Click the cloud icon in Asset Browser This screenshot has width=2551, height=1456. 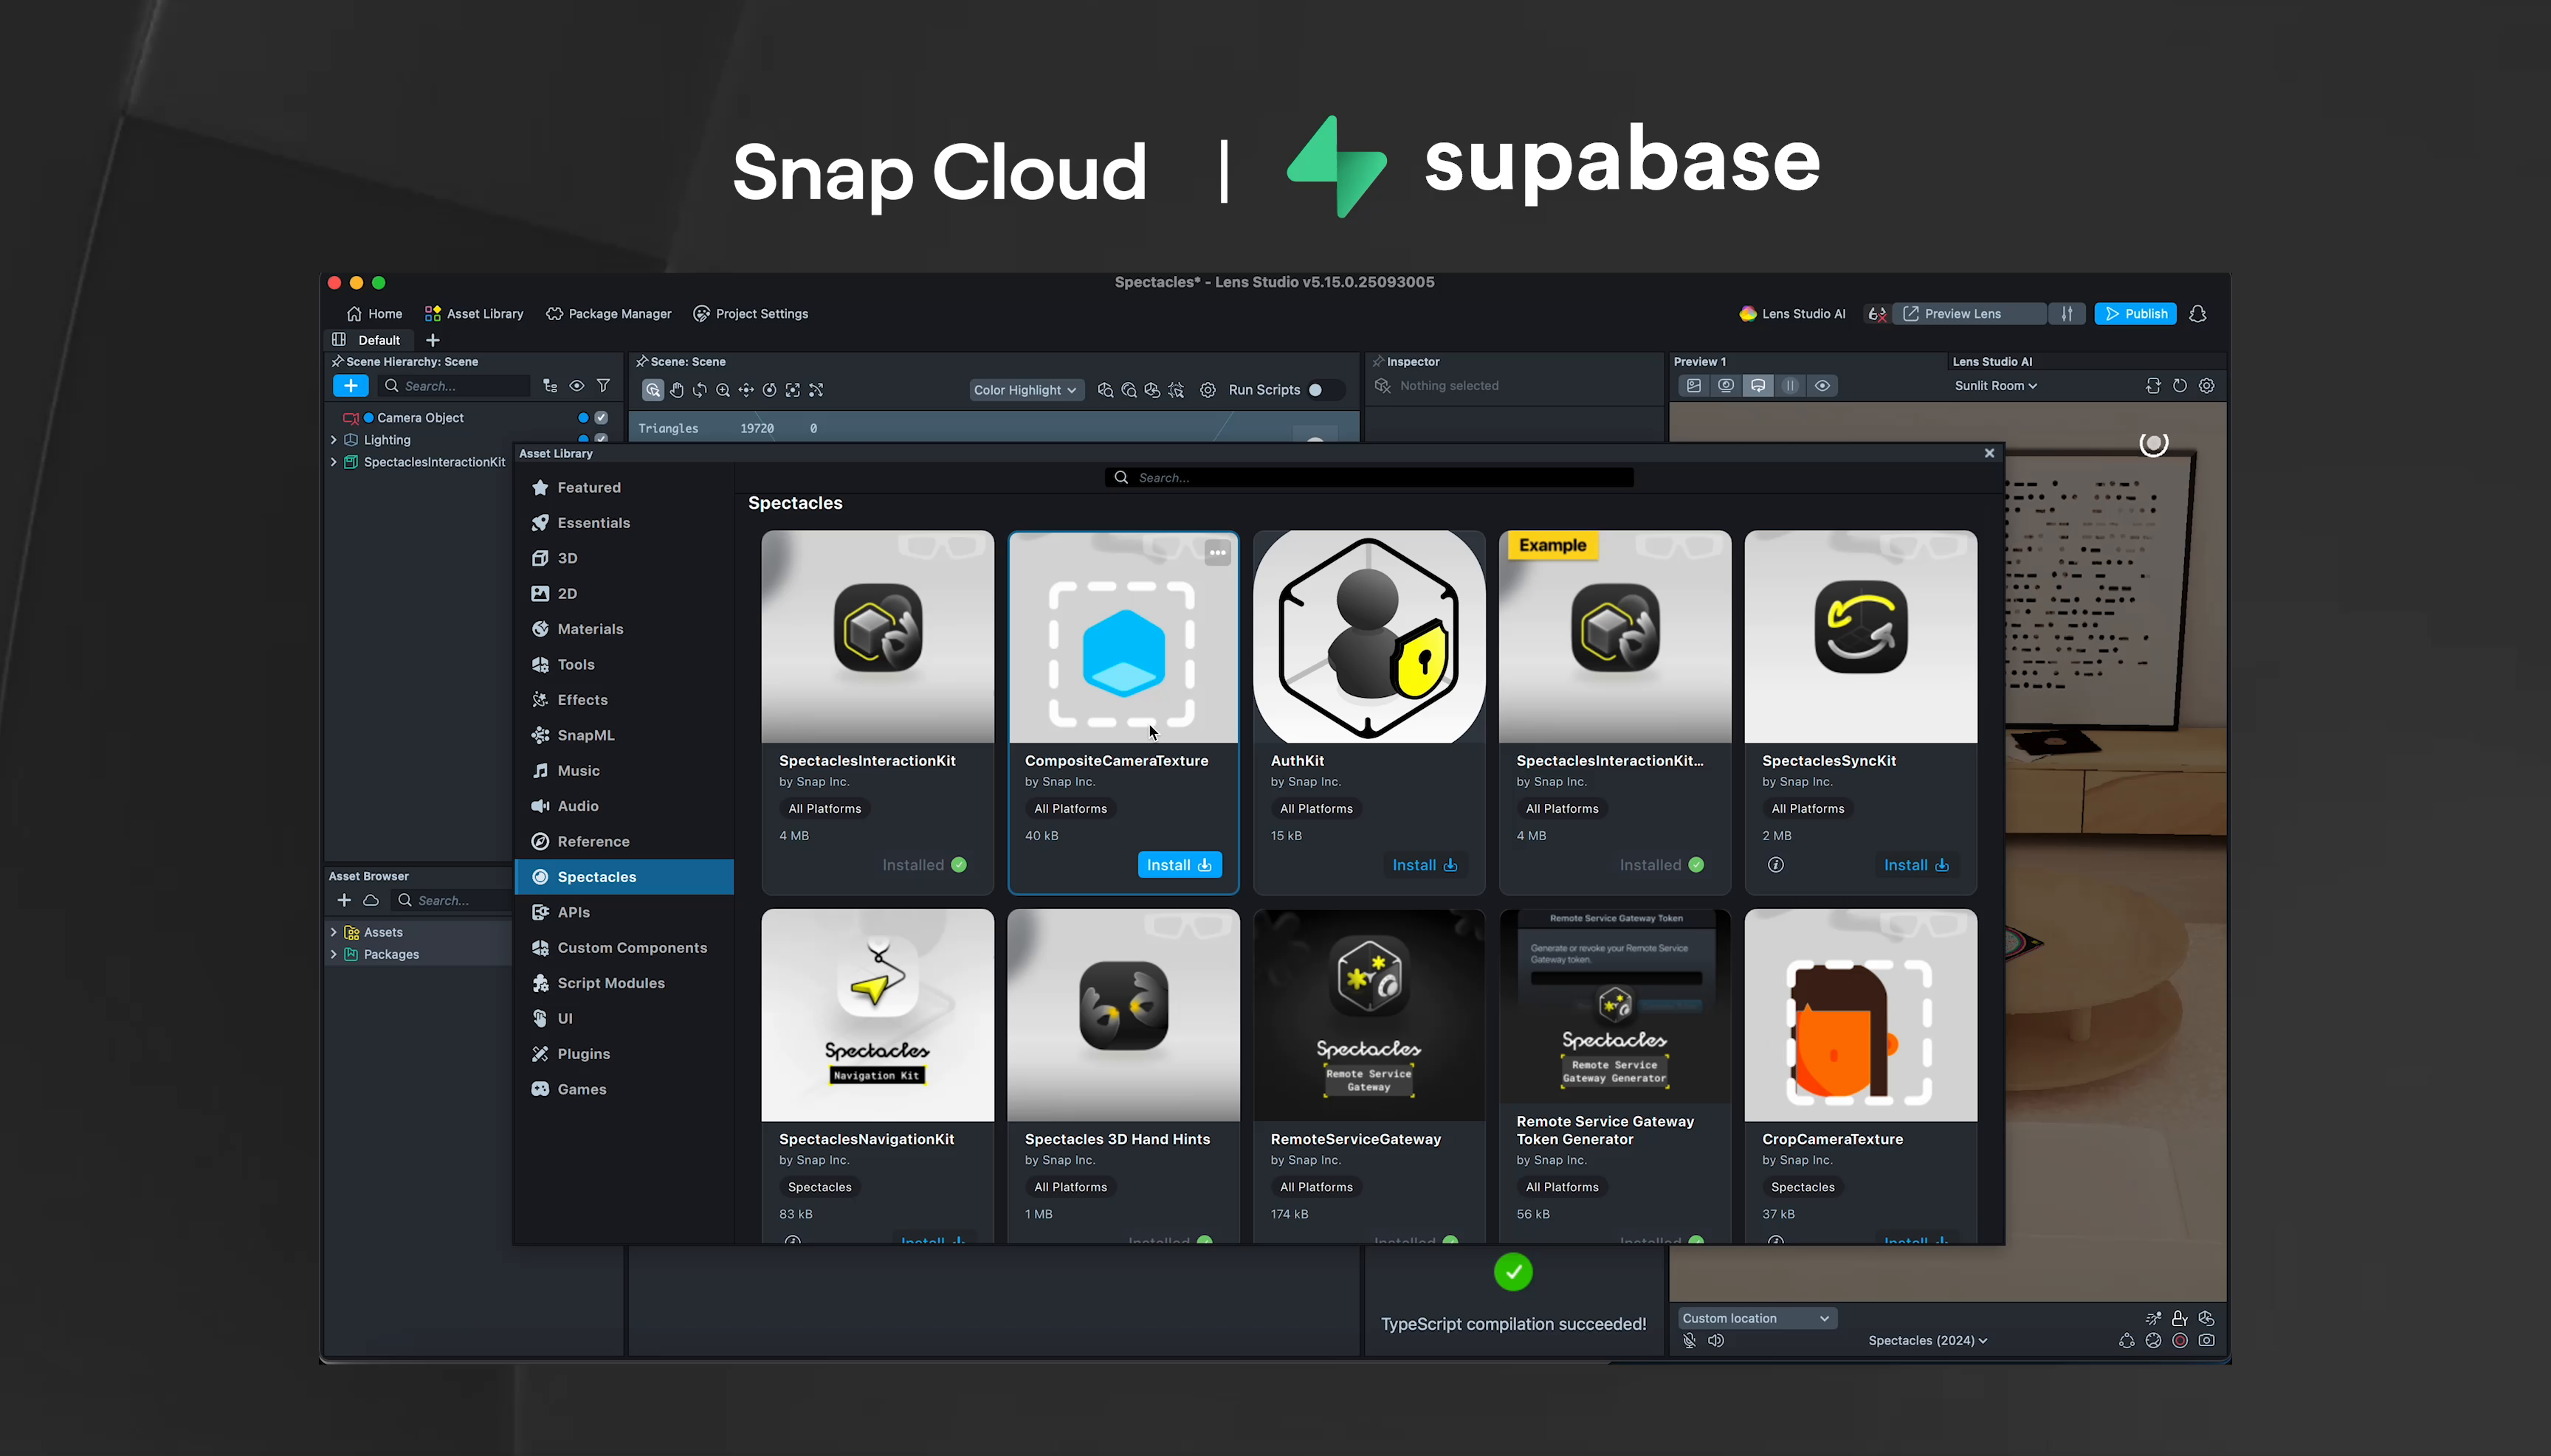pyautogui.click(x=371, y=900)
